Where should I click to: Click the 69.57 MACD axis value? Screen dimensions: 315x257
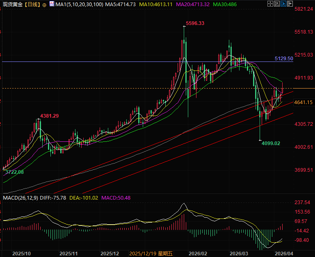(301, 221)
